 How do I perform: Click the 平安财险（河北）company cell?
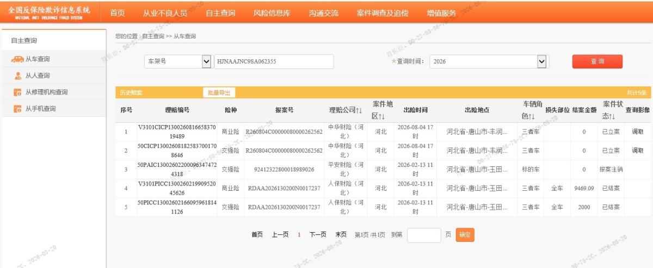[346, 170]
